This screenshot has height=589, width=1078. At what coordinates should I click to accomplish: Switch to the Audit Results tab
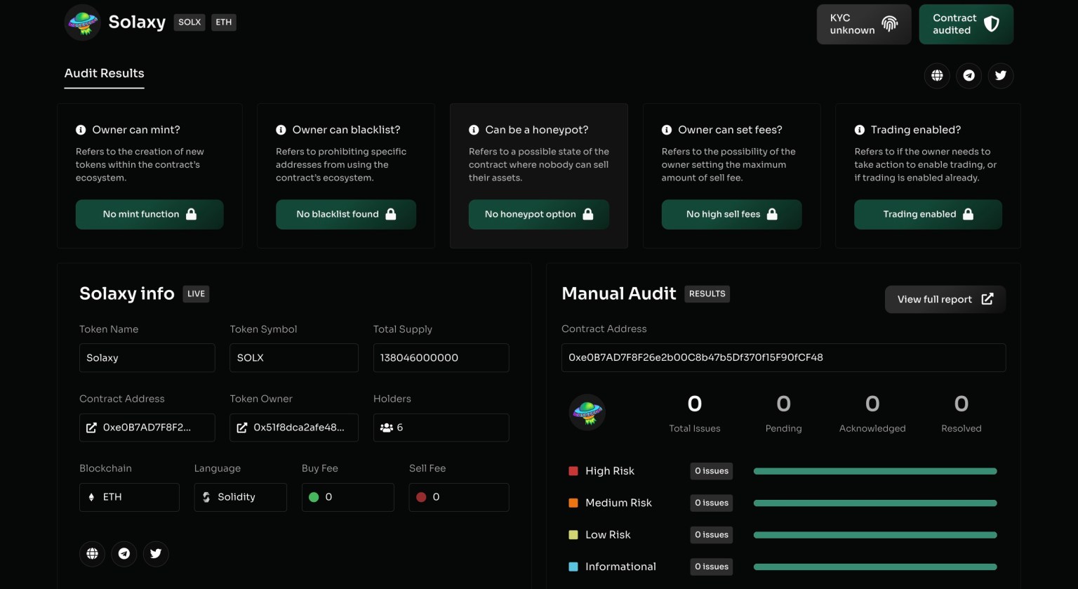[104, 74]
